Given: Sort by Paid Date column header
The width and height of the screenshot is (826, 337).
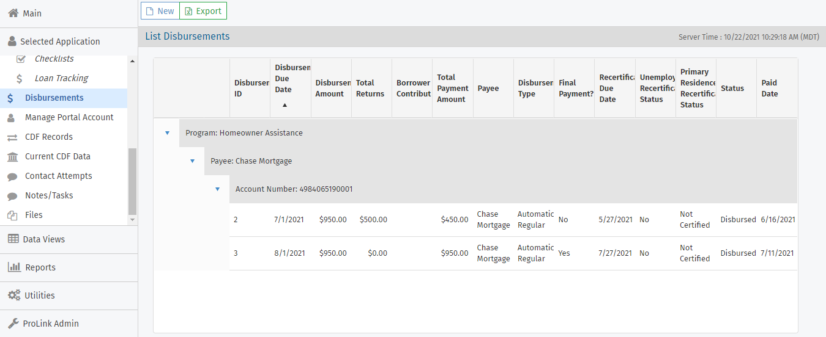Looking at the screenshot, I should tap(777, 88).
